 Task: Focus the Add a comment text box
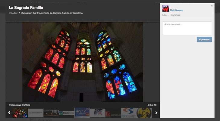pyautogui.click(x=187, y=28)
